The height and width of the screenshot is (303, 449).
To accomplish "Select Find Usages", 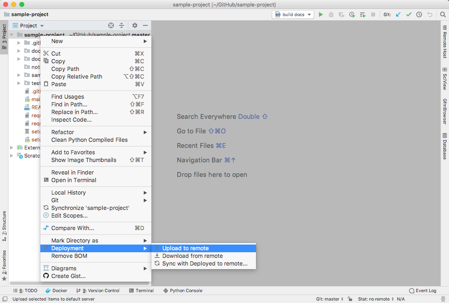I will coord(96,97).
